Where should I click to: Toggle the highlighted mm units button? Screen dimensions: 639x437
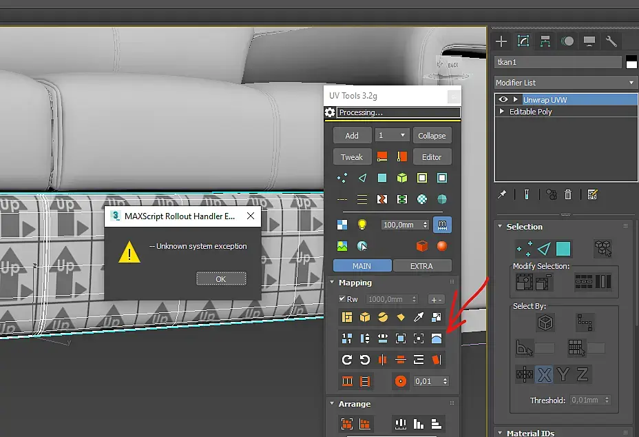click(x=442, y=225)
